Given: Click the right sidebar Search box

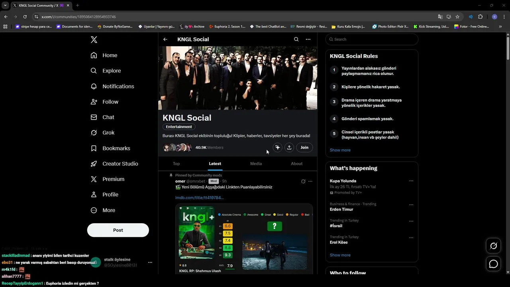Looking at the screenshot, I should coord(372,39).
